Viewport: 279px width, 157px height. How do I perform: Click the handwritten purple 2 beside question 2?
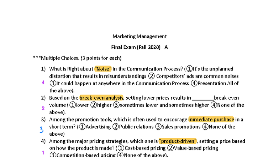43,108
